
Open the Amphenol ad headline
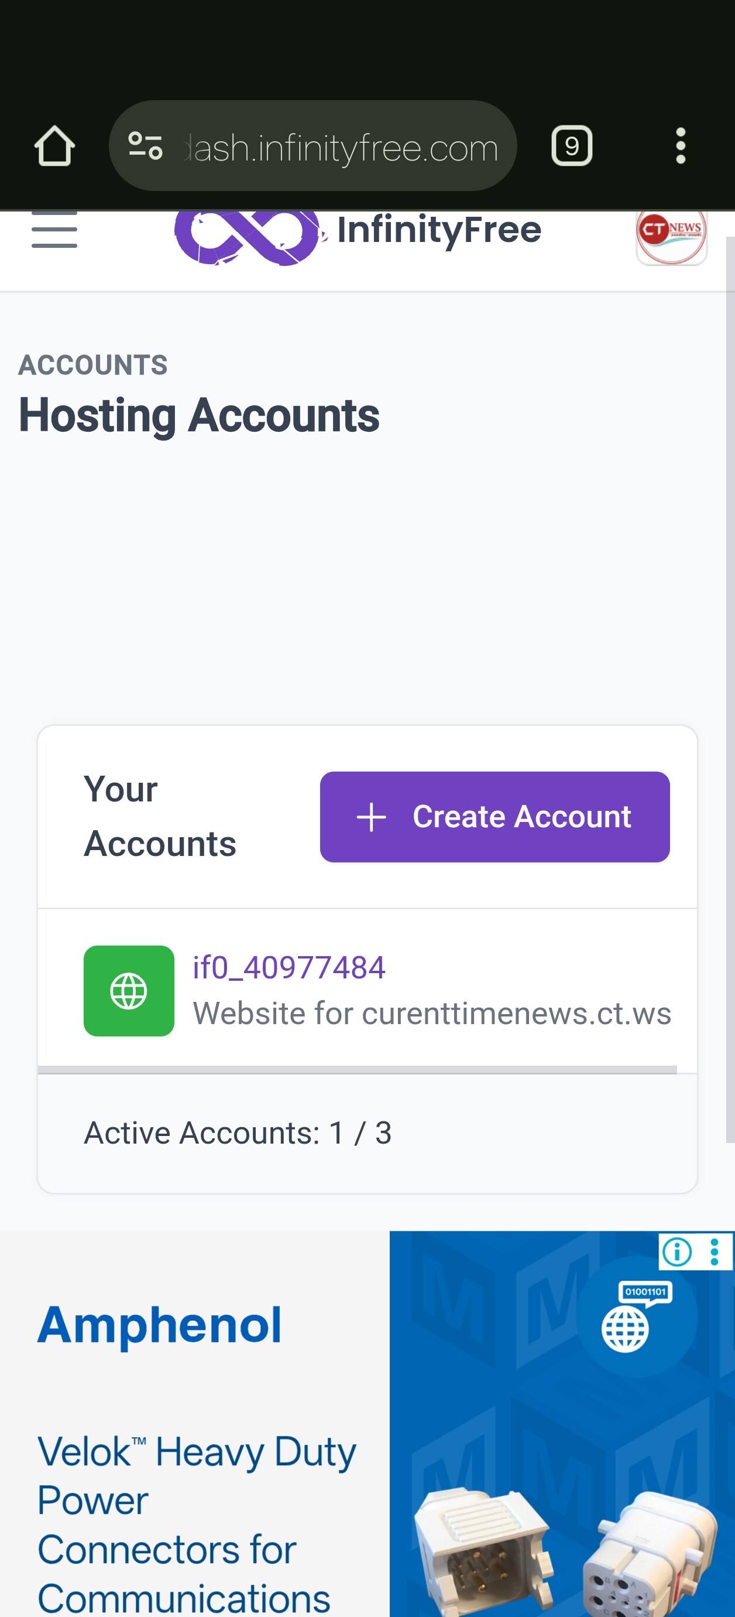(x=159, y=1325)
